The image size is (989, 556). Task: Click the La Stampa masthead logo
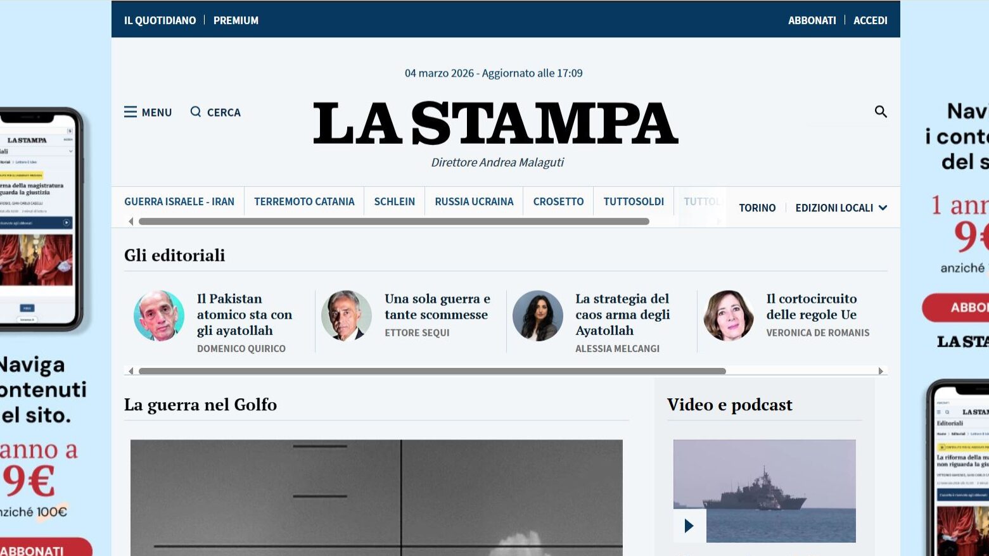click(x=495, y=123)
